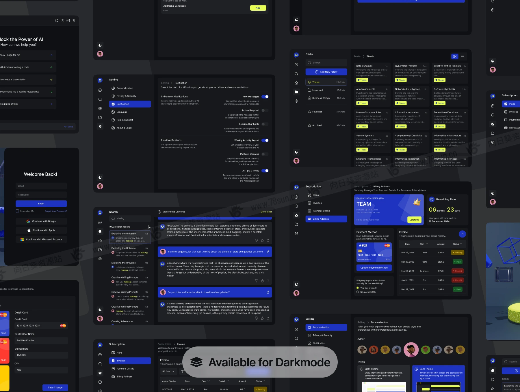Edit the "It's mind-boggling" message with pencil icon
The height and width of the screenshot is (392, 520).
268,252
